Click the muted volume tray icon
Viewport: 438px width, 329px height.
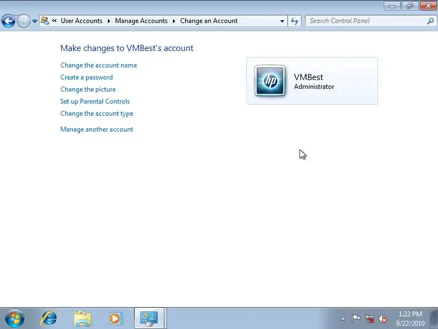tap(382, 319)
